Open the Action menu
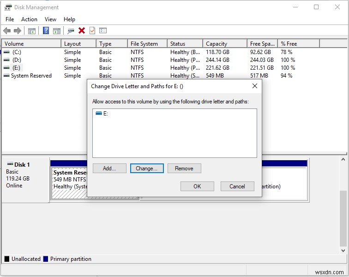This screenshot has height=277, width=349. point(29,19)
